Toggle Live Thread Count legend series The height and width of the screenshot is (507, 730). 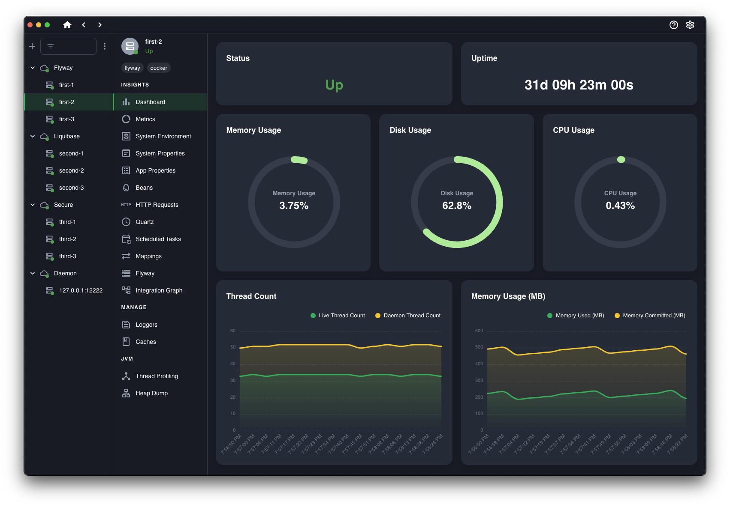coord(338,316)
